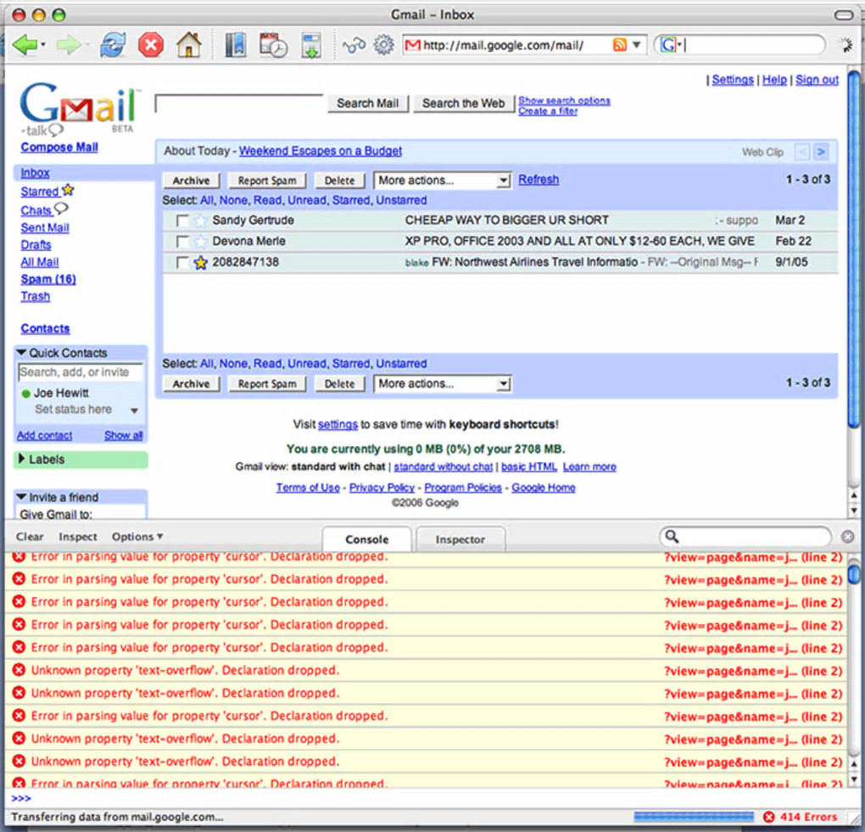Viewport: 865px width, 832px height.
Task: Star the Devona Merle message
Action: 201,242
